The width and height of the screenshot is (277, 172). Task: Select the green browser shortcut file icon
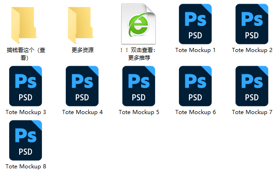(139, 24)
